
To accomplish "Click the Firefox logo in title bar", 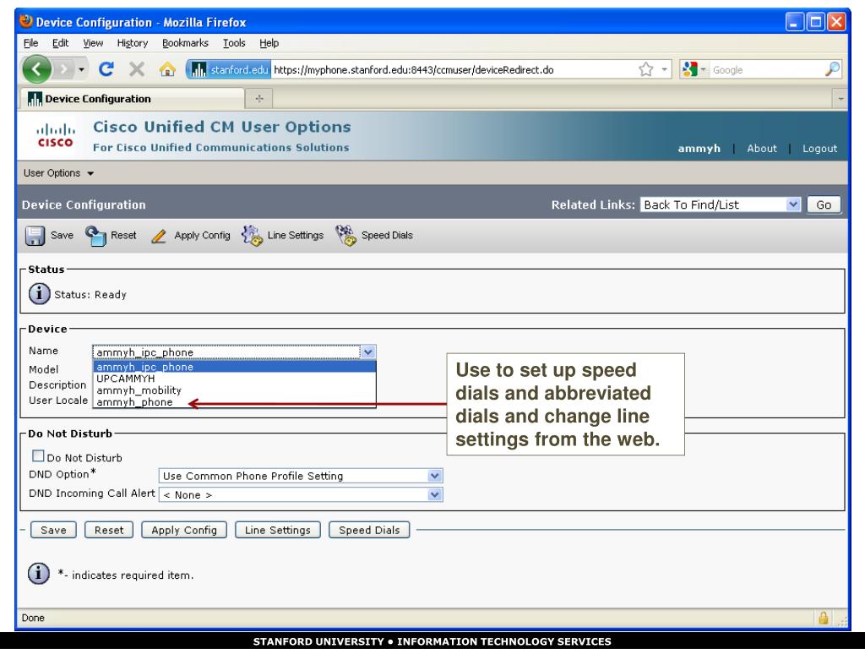I will pos(26,21).
